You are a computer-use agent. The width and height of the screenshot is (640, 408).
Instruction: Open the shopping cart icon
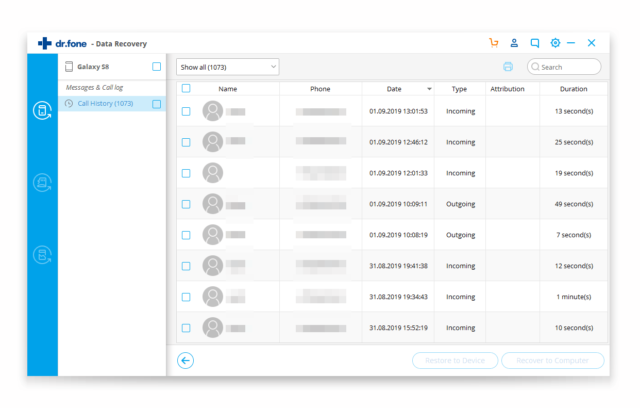point(494,43)
